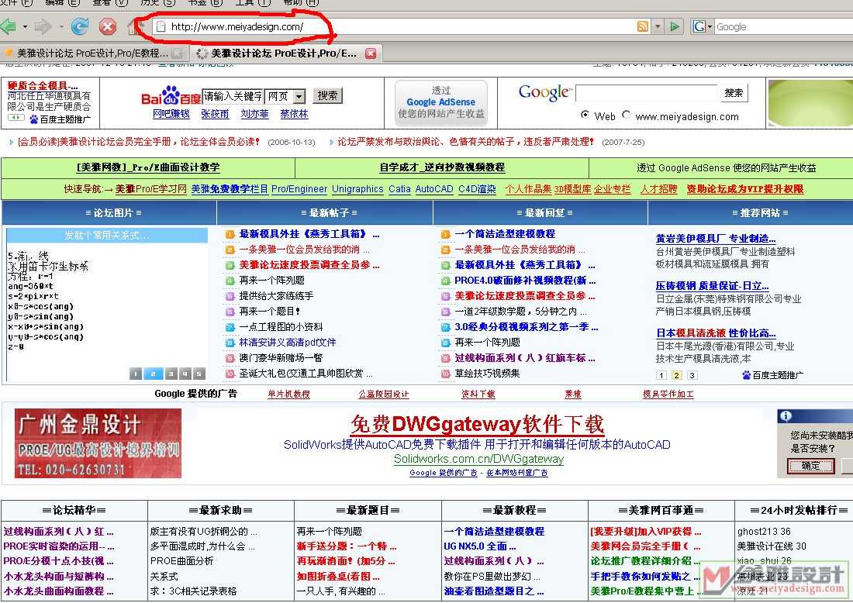Open the Unigraphics navigation link
This screenshot has width=853, height=603.
pos(357,188)
